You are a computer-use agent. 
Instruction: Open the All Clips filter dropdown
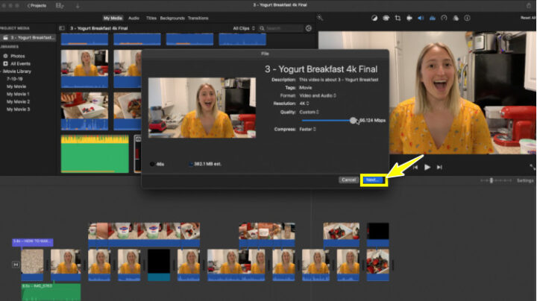point(244,28)
